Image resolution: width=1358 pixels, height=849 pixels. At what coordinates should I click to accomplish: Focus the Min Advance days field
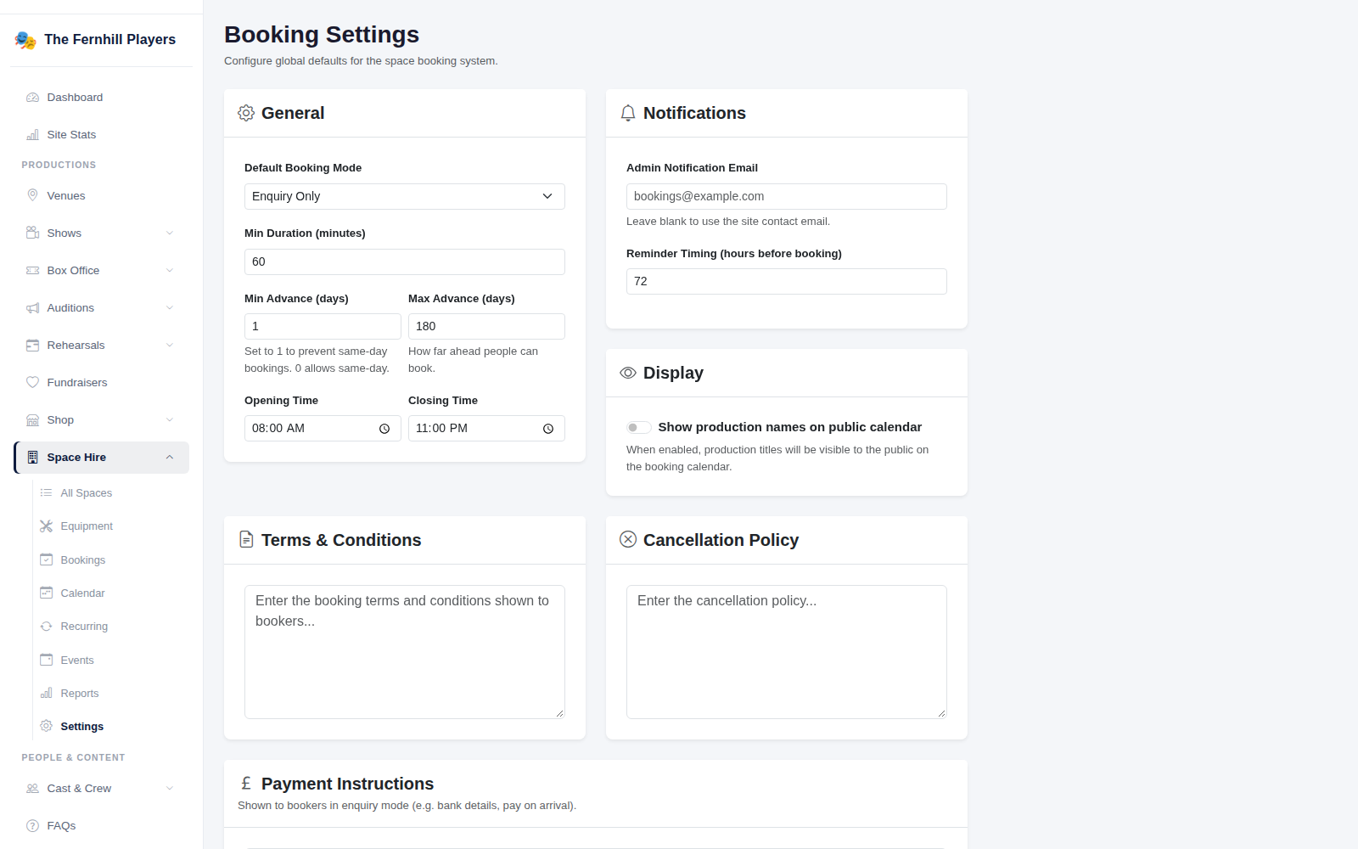tap(323, 326)
